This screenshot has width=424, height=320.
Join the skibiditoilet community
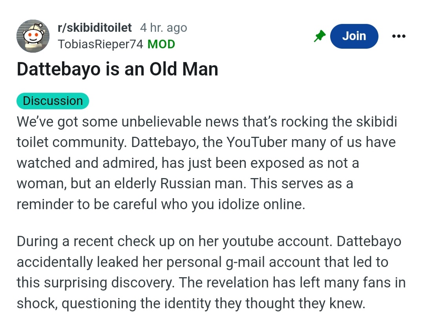[354, 36]
